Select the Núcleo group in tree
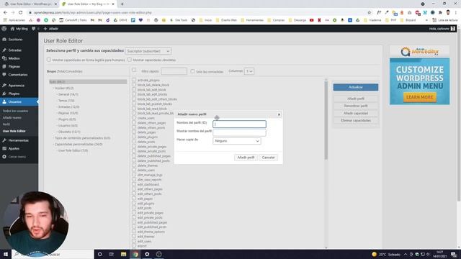The width and height of the screenshot is (461, 259). [64, 88]
